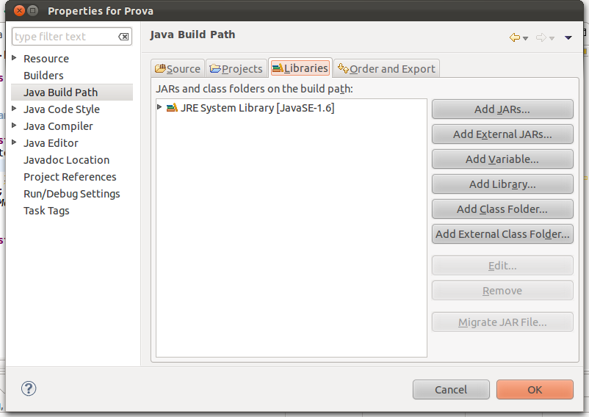Expand the Java Compiler category
The image size is (589, 417).
(15, 126)
